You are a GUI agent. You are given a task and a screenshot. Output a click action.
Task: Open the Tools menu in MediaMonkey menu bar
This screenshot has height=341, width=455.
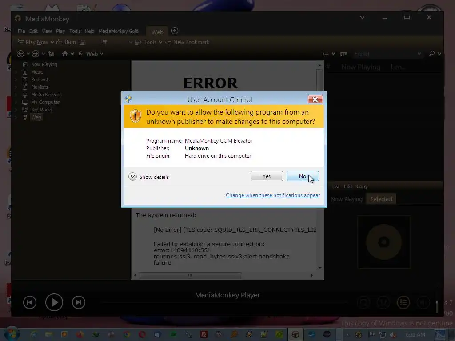point(75,31)
